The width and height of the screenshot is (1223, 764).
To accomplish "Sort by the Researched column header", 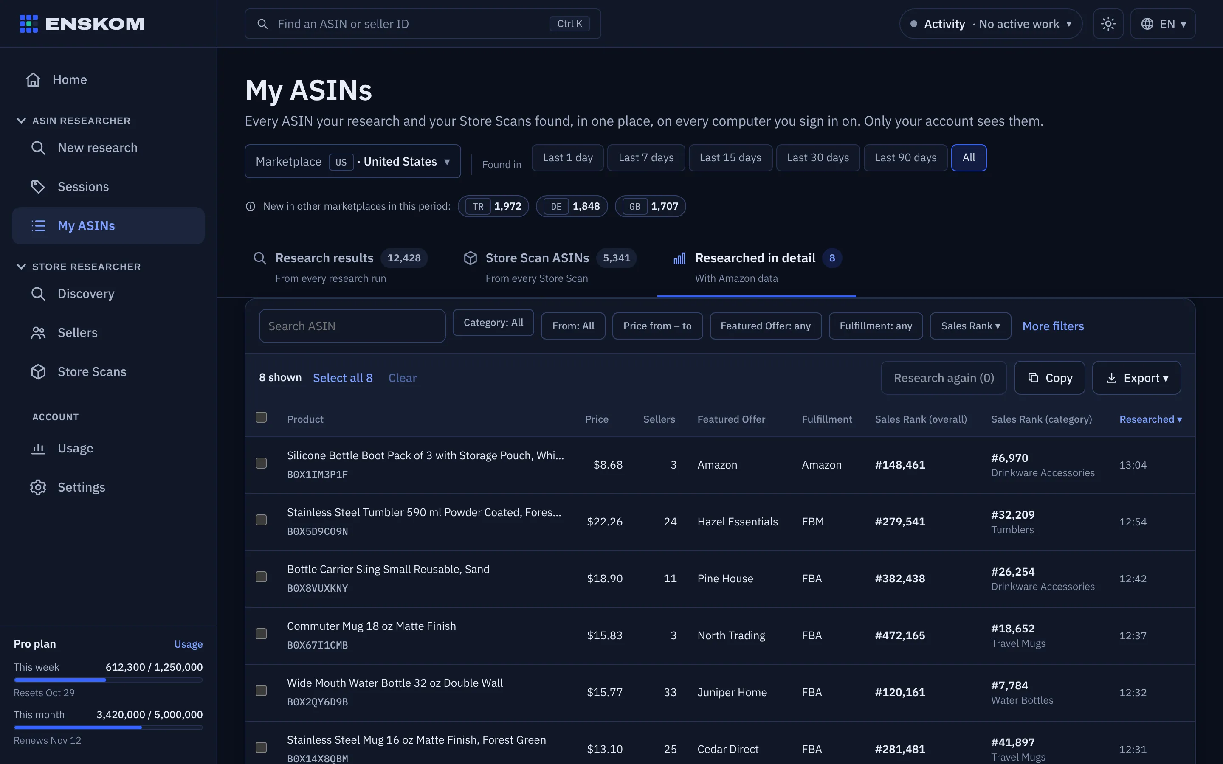I will pos(1150,419).
